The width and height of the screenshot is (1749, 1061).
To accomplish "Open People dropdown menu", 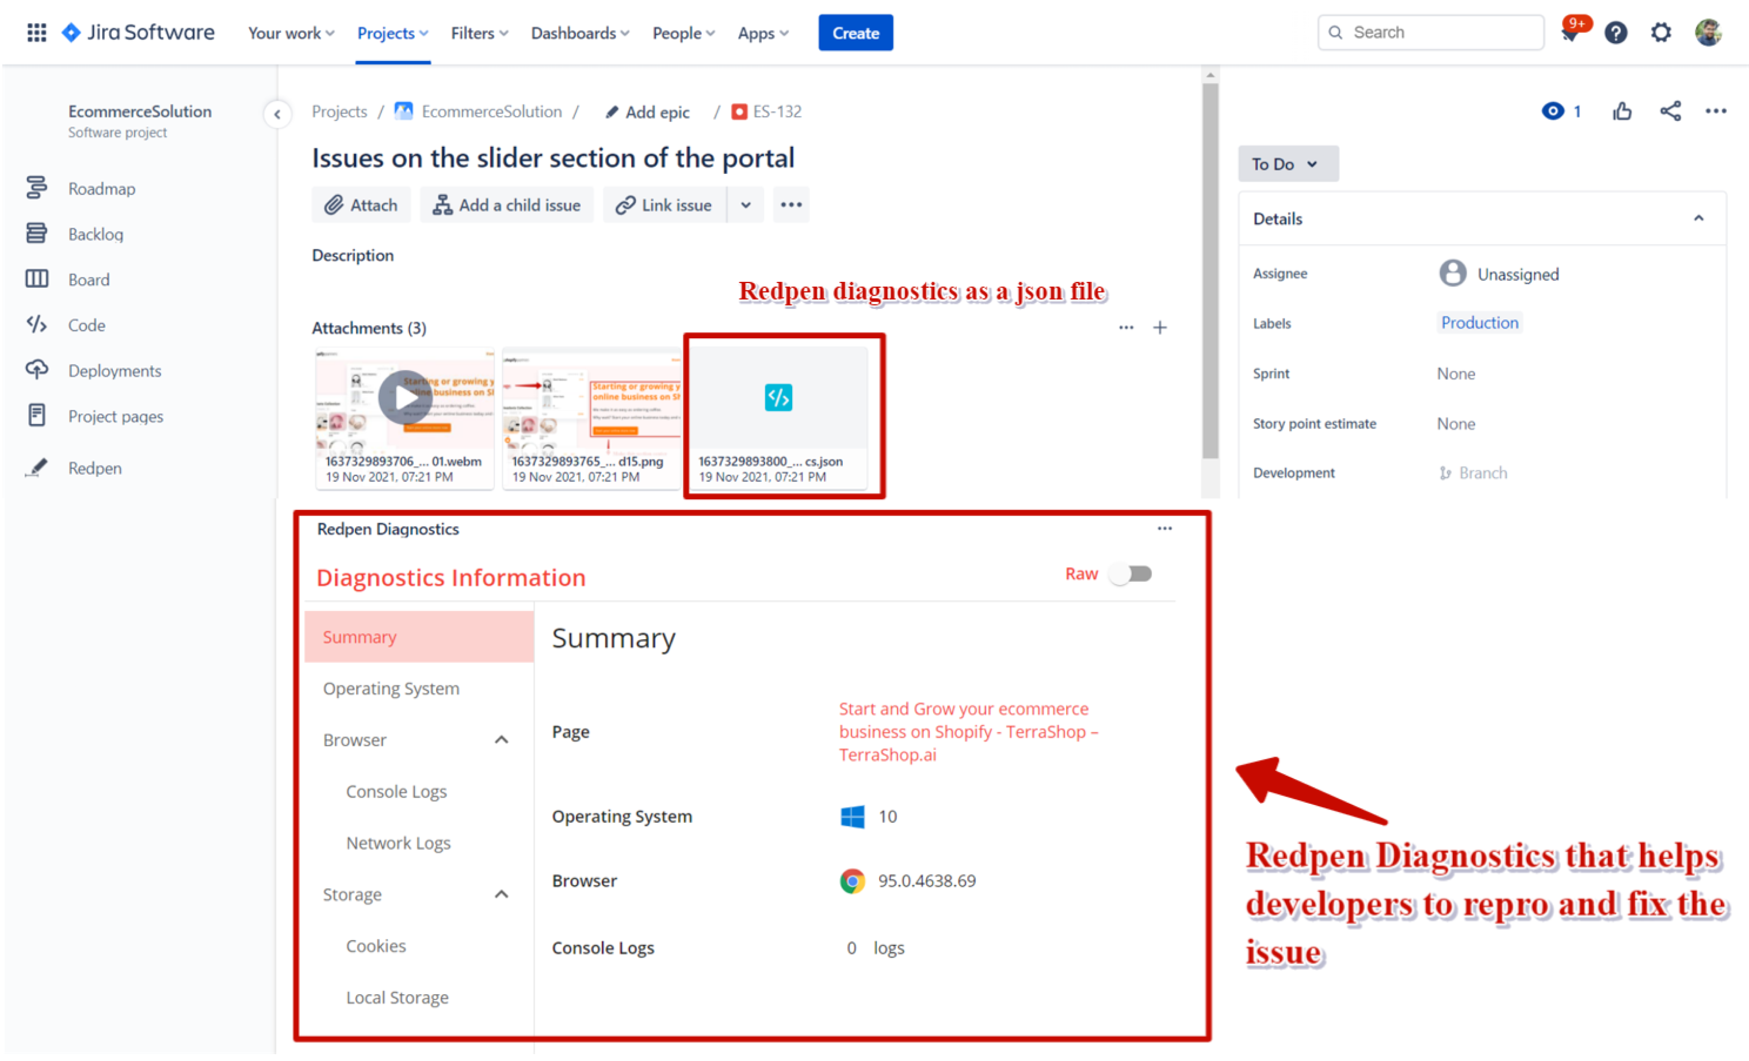I will (x=683, y=33).
